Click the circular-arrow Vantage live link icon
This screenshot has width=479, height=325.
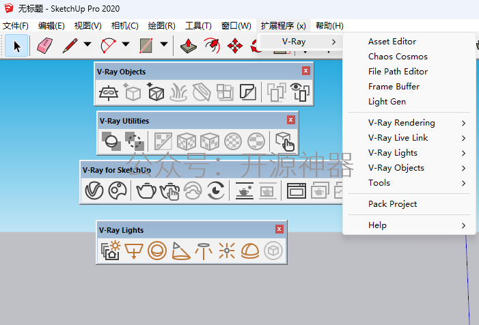216,190
